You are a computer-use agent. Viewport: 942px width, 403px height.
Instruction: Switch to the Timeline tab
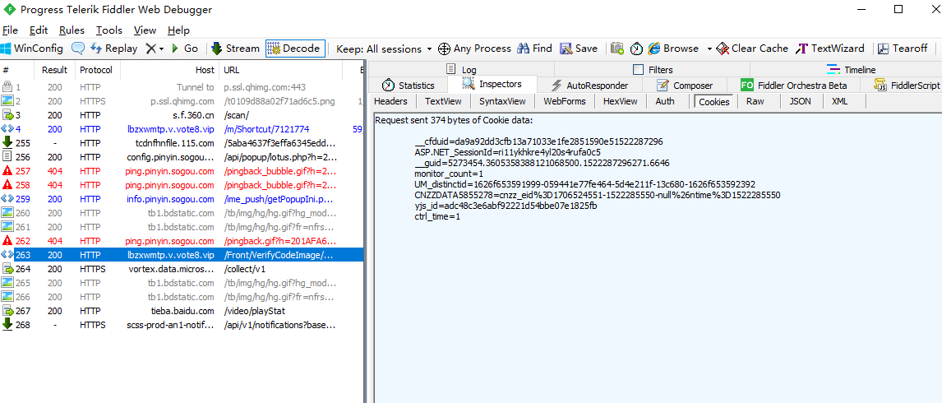point(852,70)
